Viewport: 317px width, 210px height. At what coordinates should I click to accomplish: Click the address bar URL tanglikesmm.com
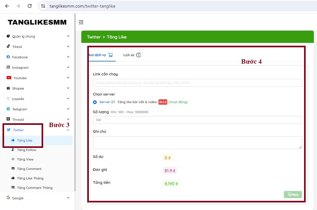[82, 6]
